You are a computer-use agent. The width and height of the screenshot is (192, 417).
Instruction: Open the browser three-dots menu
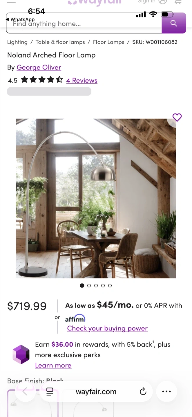tap(166, 392)
